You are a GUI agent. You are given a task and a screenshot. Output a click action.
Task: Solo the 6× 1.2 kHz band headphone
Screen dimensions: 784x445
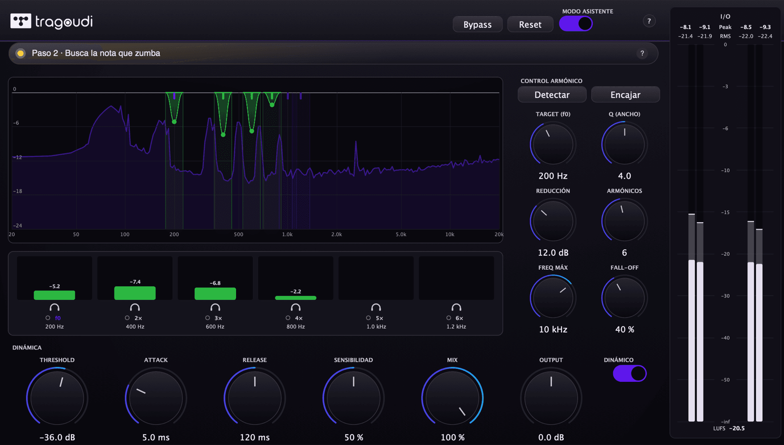(456, 307)
